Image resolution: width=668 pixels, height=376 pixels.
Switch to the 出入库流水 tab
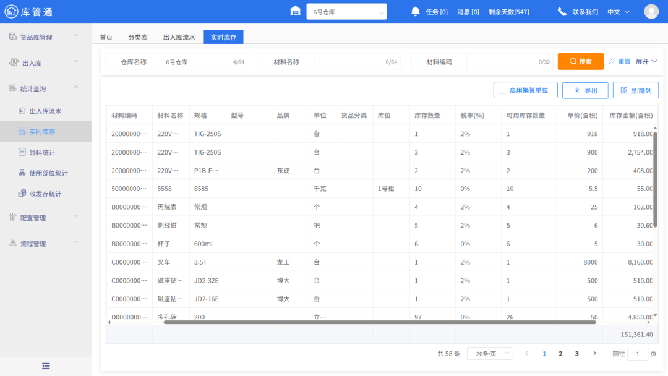(179, 37)
